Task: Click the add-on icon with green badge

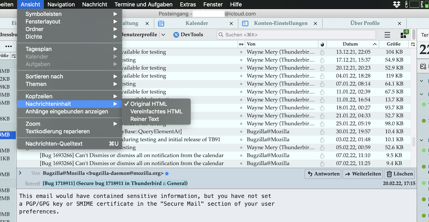Action: 403,35
